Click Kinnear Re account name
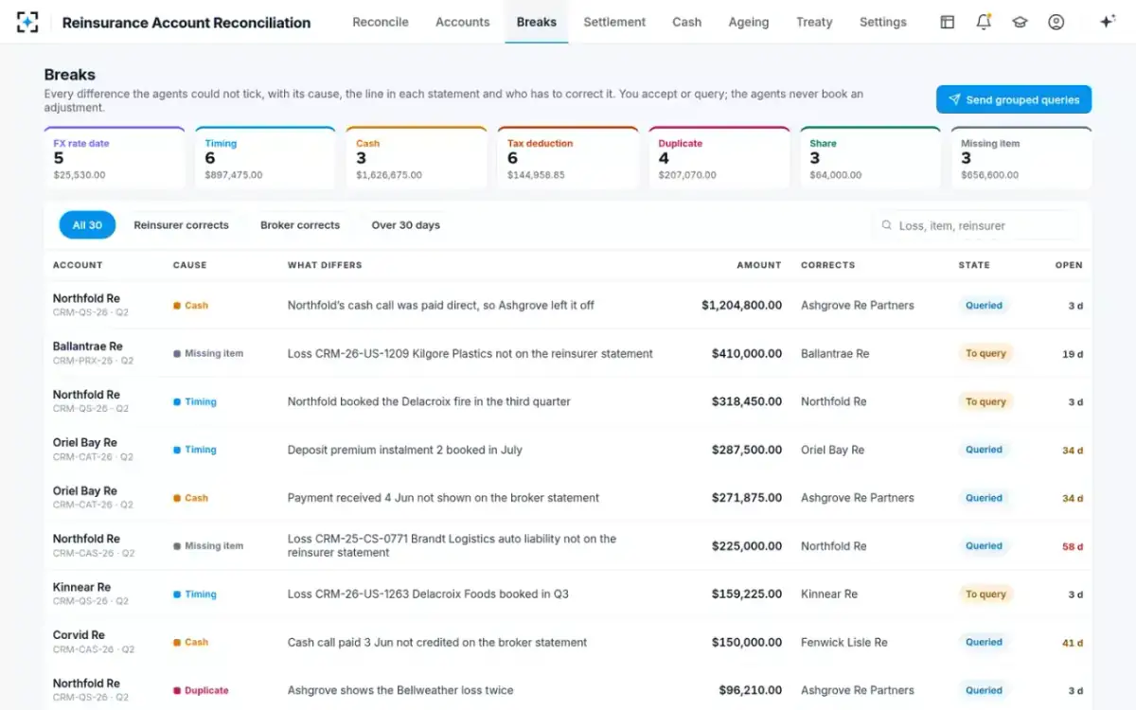Viewport: 1136px width, 710px height. (x=81, y=587)
